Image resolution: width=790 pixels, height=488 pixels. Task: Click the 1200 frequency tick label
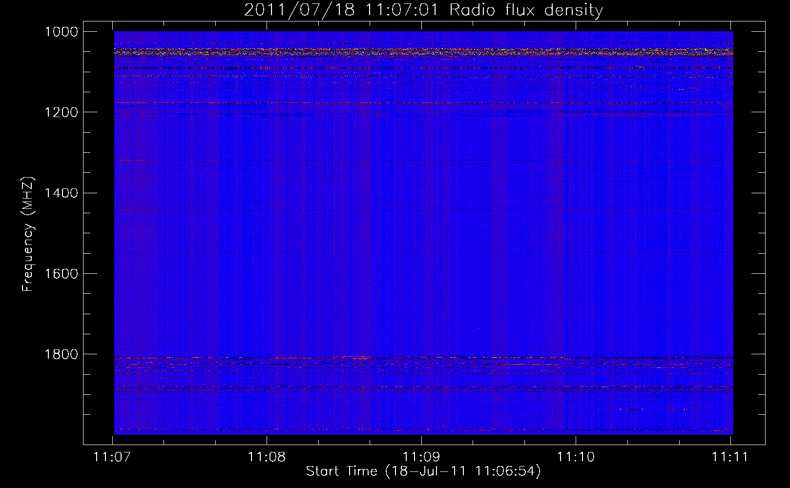pyautogui.click(x=62, y=112)
